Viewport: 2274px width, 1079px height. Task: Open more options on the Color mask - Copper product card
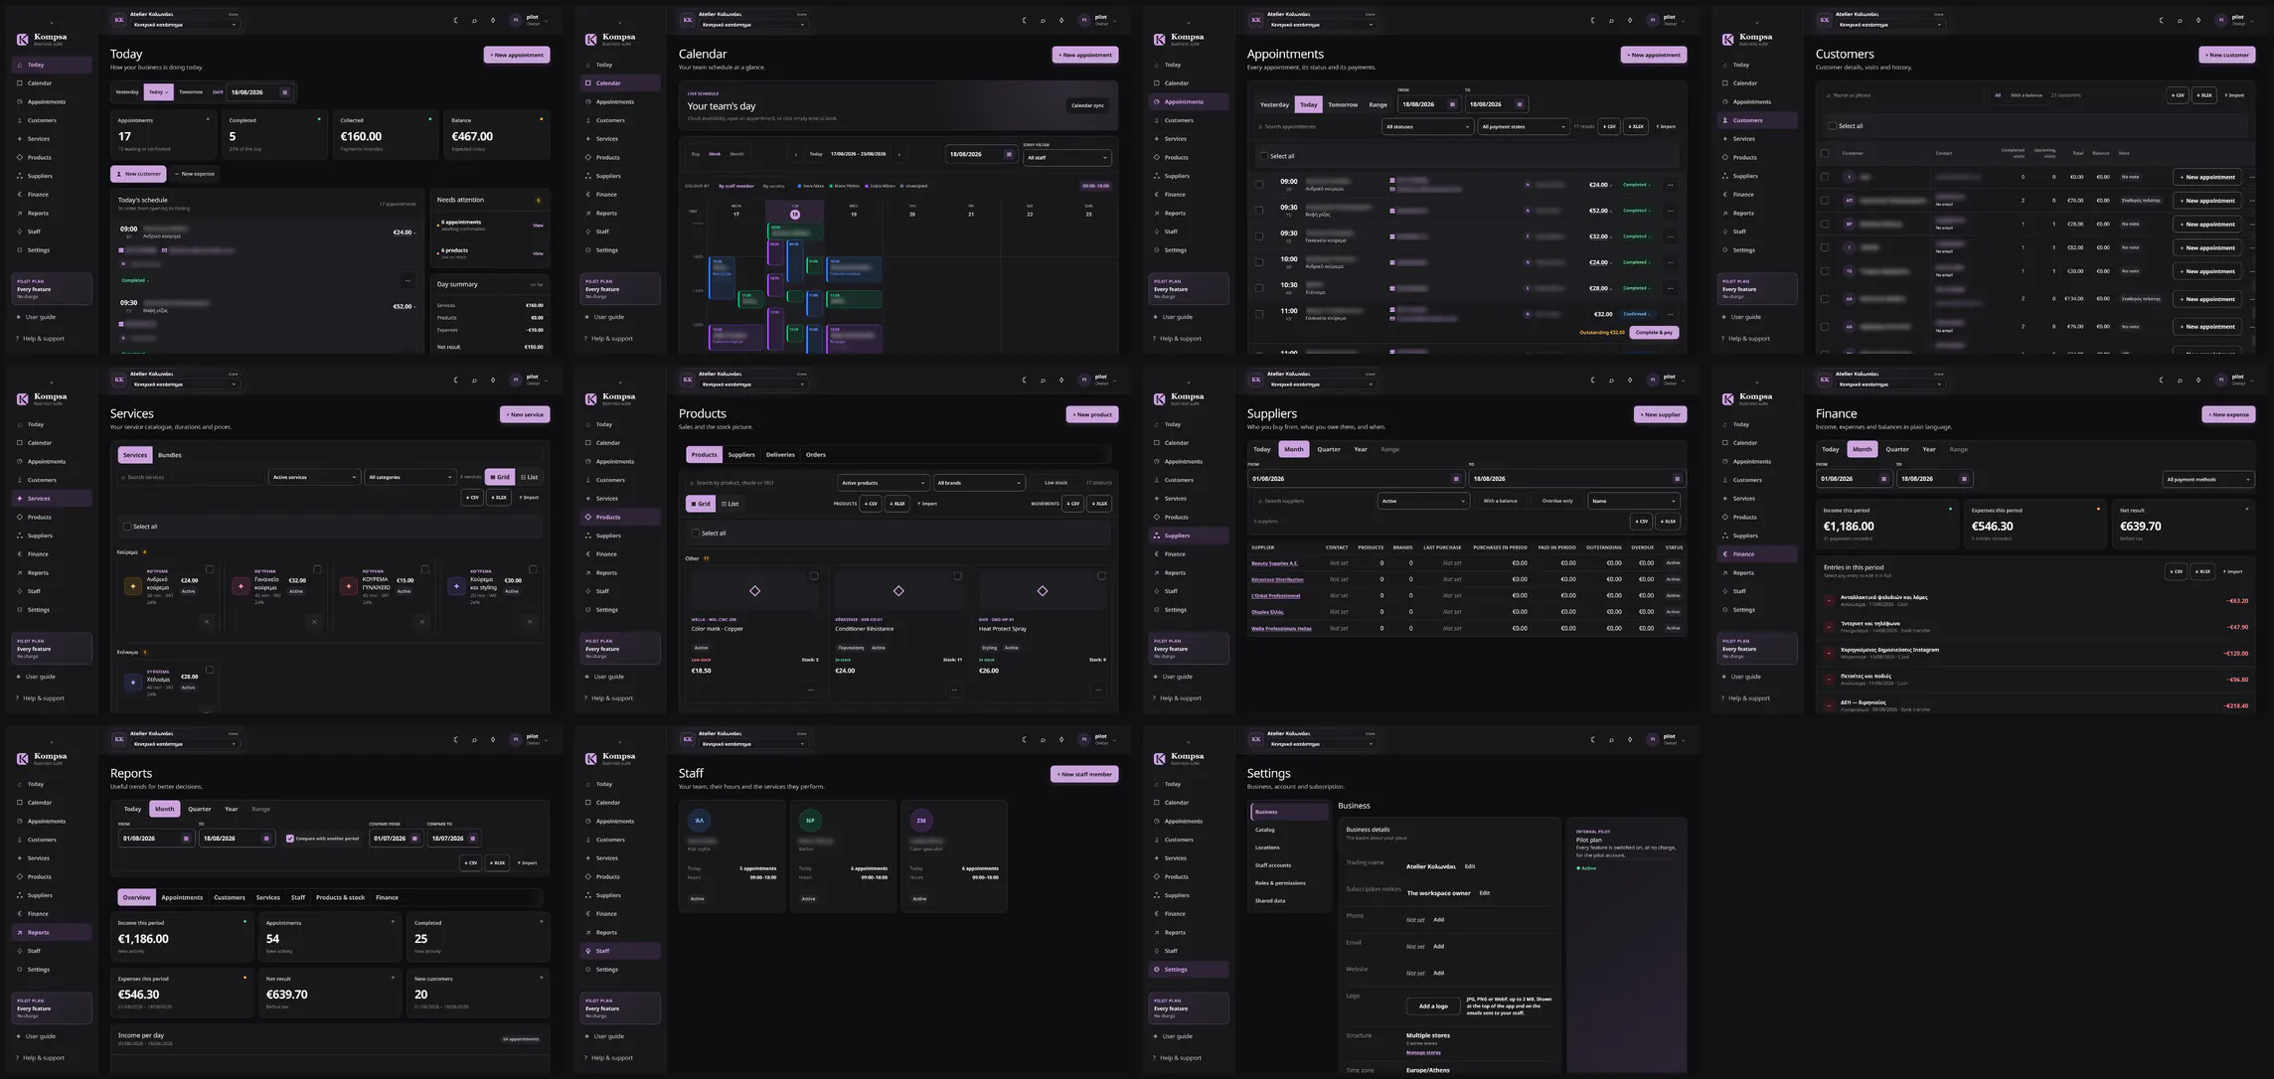(811, 690)
